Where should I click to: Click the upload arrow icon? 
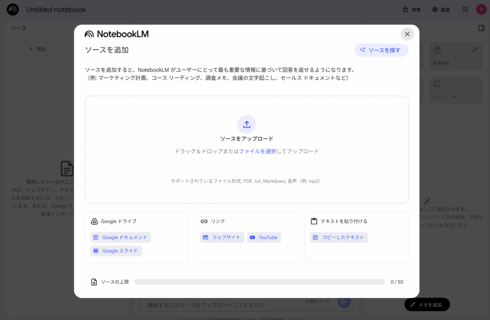coord(246,124)
